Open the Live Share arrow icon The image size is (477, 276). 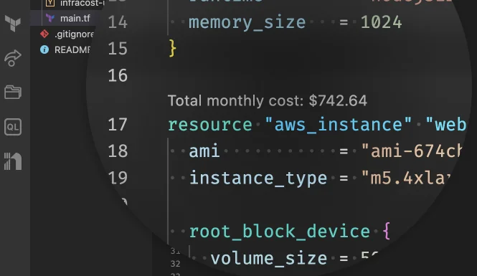pos(13,58)
